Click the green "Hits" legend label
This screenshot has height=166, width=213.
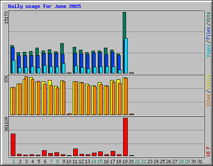tap(208, 17)
